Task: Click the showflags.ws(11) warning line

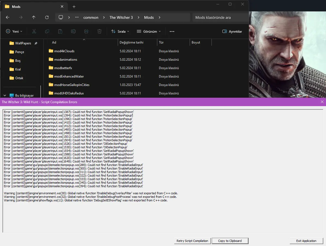Action: (86, 200)
